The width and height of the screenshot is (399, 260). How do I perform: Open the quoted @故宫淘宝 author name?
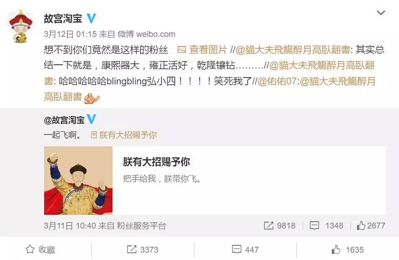[64, 120]
